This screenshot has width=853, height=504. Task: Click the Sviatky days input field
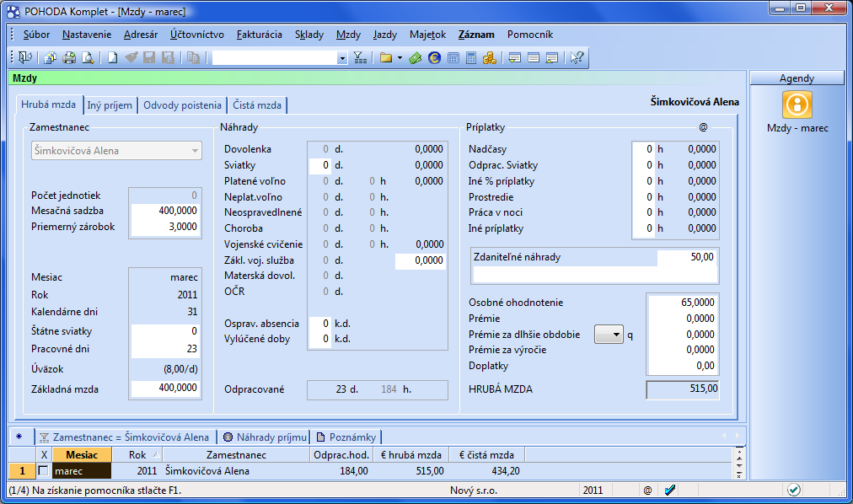coord(320,164)
